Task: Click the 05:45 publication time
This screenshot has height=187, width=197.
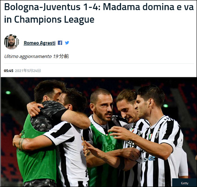Action: pyautogui.click(x=9, y=71)
